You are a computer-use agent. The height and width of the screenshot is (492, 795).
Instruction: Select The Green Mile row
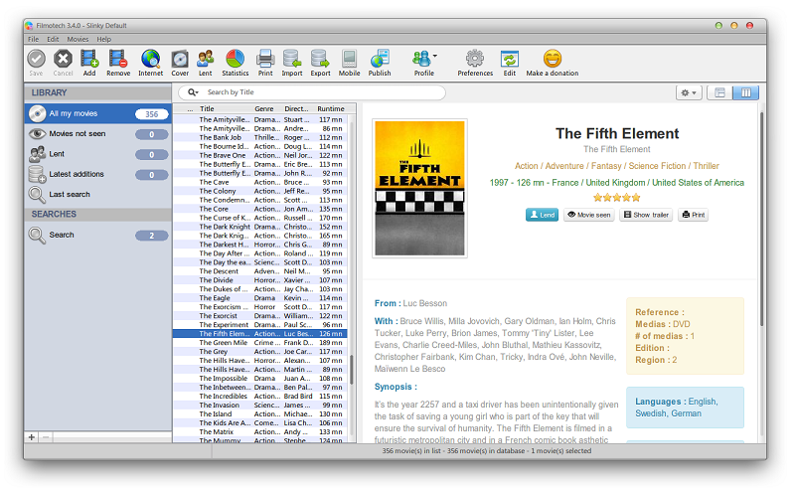260,342
